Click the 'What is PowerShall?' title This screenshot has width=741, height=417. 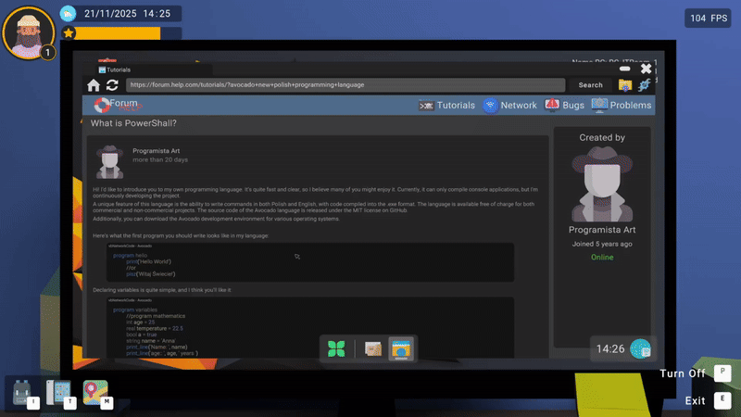pyautogui.click(x=133, y=123)
